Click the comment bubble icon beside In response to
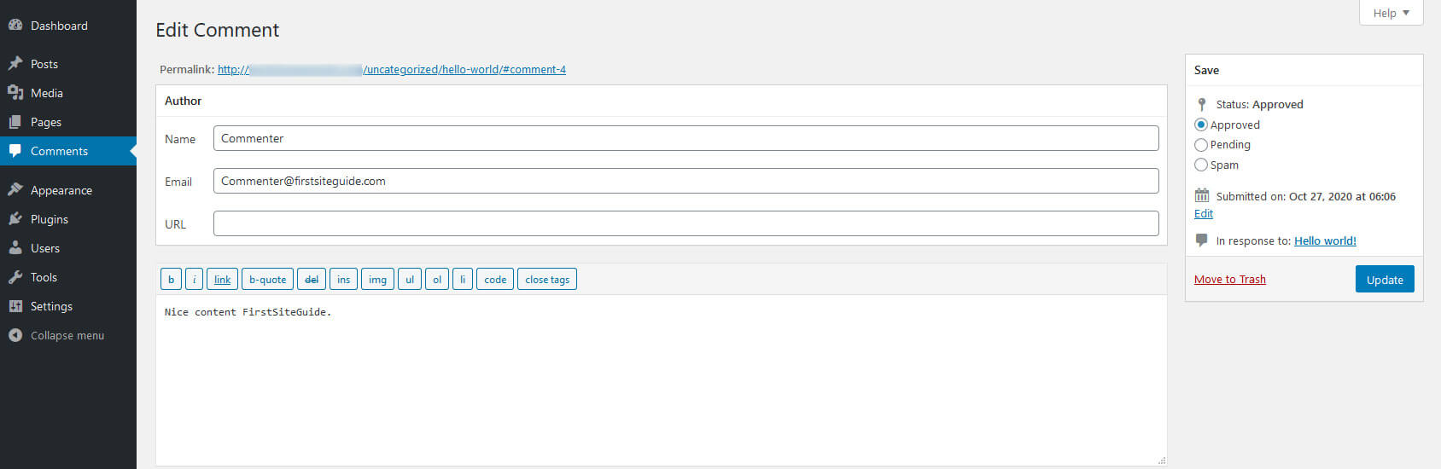The height and width of the screenshot is (469, 1441). (1202, 240)
